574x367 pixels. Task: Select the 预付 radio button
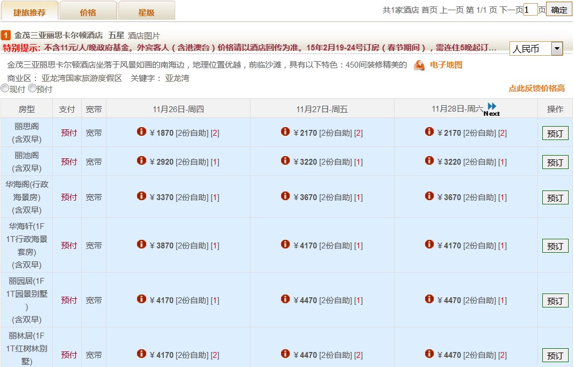pos(32,89)
